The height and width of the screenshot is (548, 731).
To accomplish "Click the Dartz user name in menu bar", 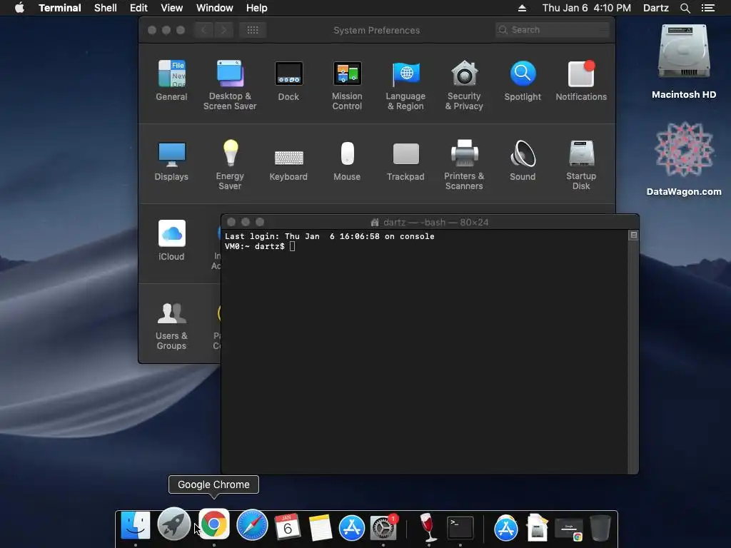I will pyautogui.click(x=656, y=8).
